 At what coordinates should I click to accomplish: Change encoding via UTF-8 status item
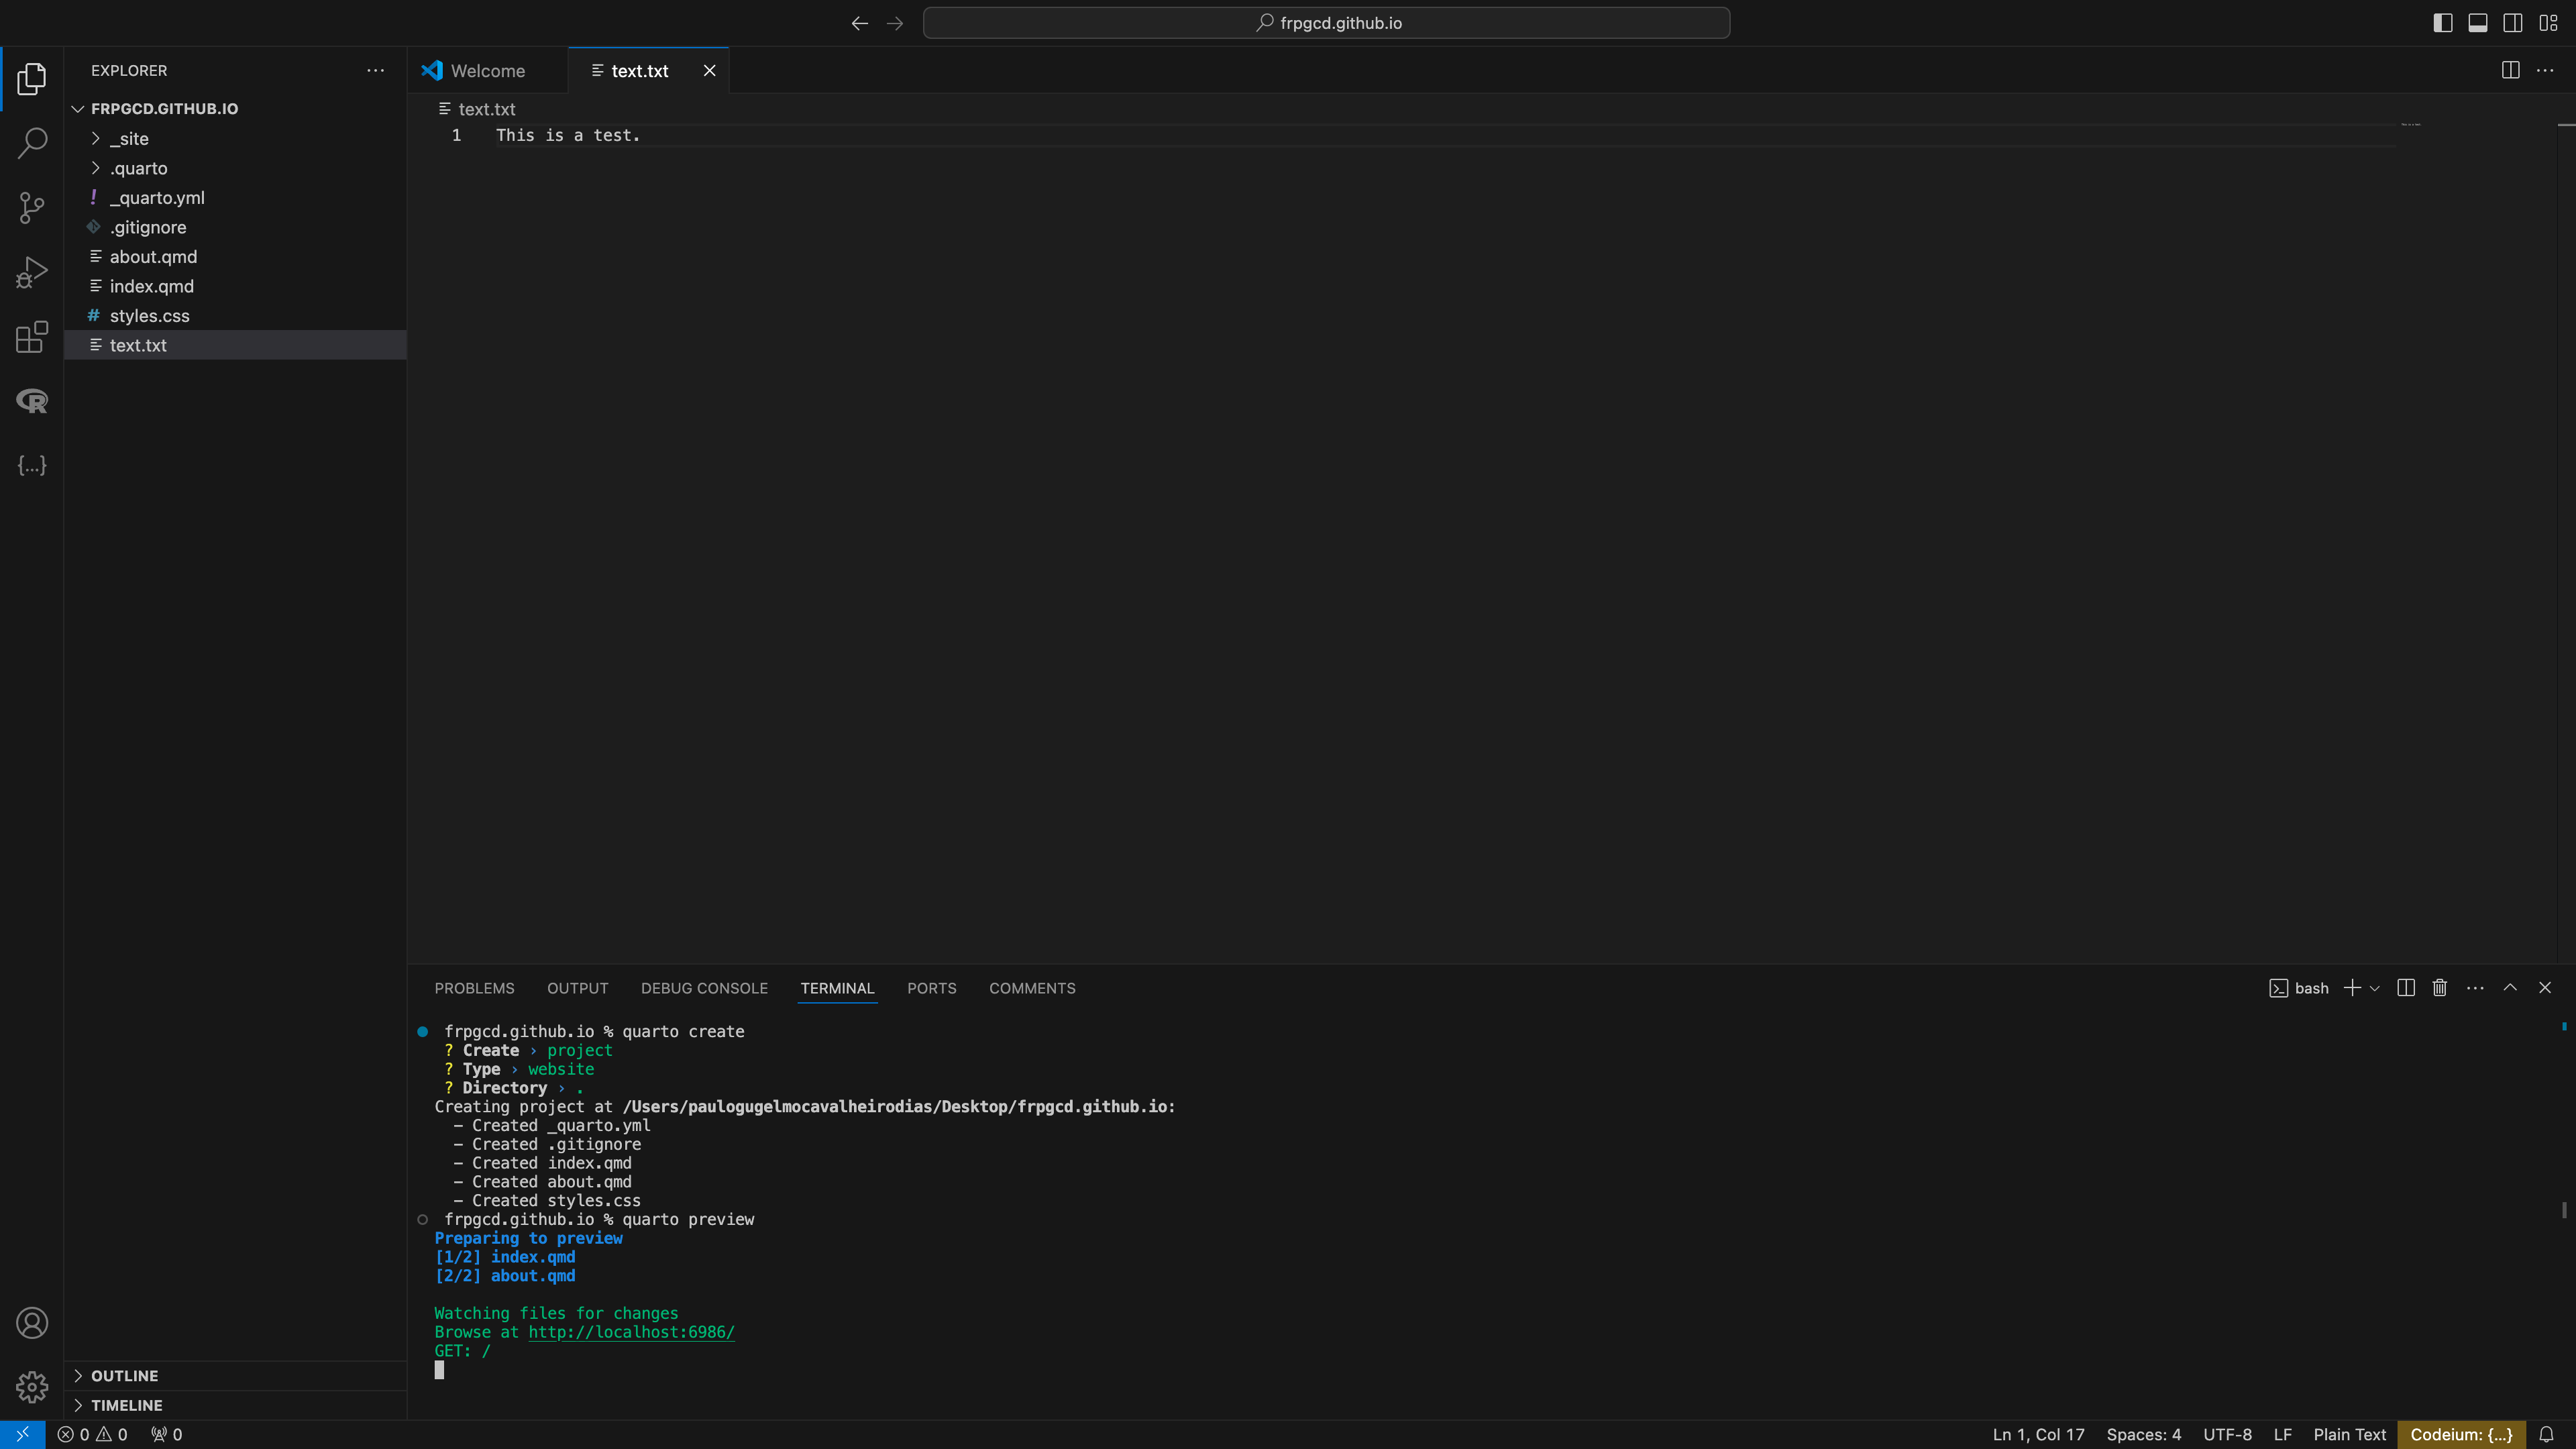2227,1434
